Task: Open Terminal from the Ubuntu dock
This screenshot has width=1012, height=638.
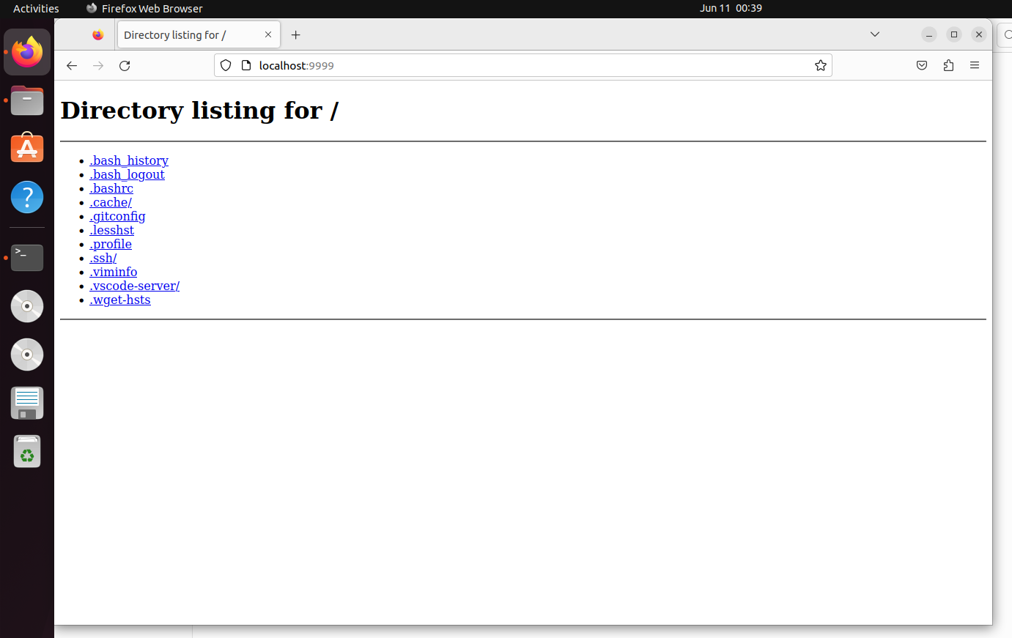Action: [27, 258]
